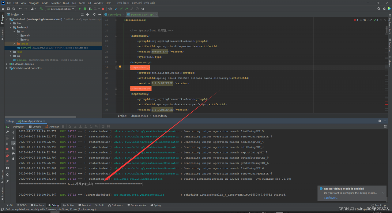Toggle mute breakpoints in the debug sidebar
Viewport: 392px width, 213px height.
pos(7,161)
